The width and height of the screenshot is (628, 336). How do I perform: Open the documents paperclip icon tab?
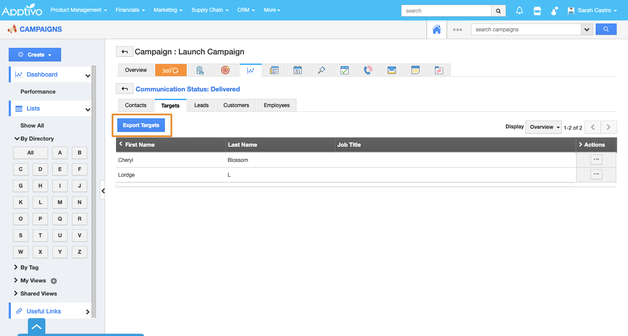[439, 70]
